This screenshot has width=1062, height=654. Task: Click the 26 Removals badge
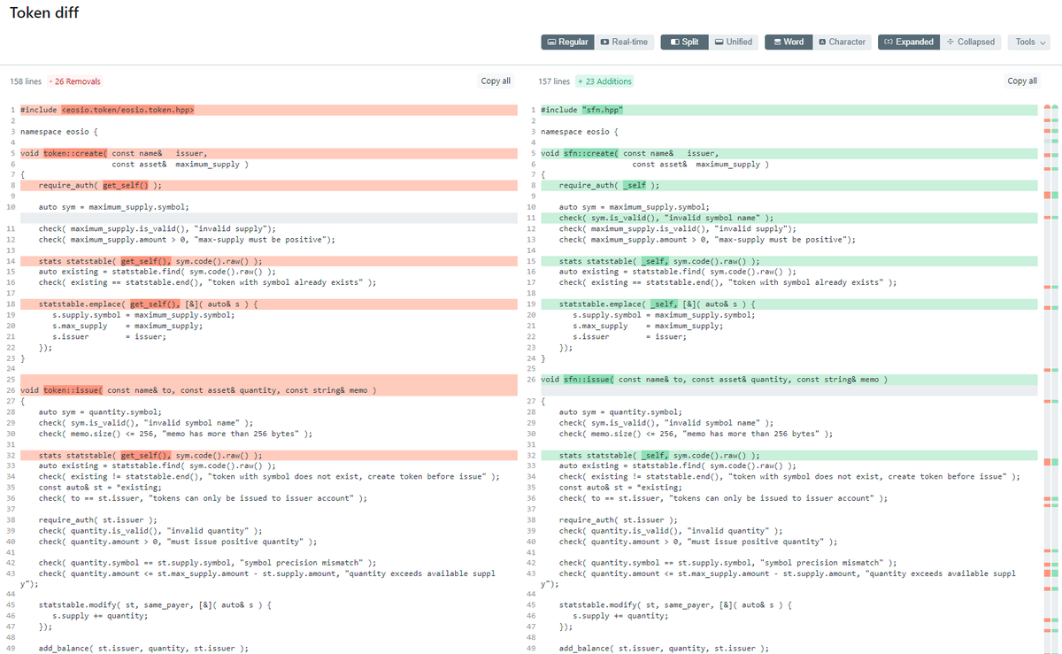pyautogui.click(x=75, y=81)
